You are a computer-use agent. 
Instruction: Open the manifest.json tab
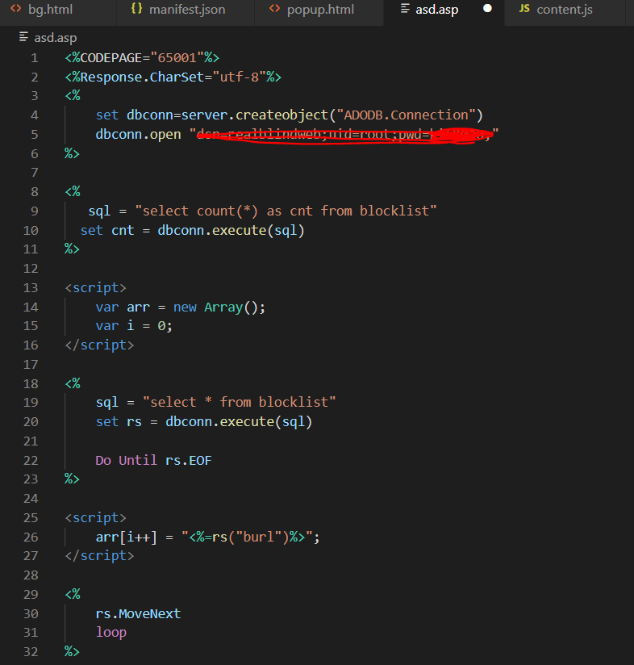coord(187,10)
